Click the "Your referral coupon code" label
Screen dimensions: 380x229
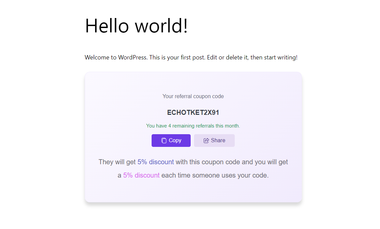coord(193,96)
